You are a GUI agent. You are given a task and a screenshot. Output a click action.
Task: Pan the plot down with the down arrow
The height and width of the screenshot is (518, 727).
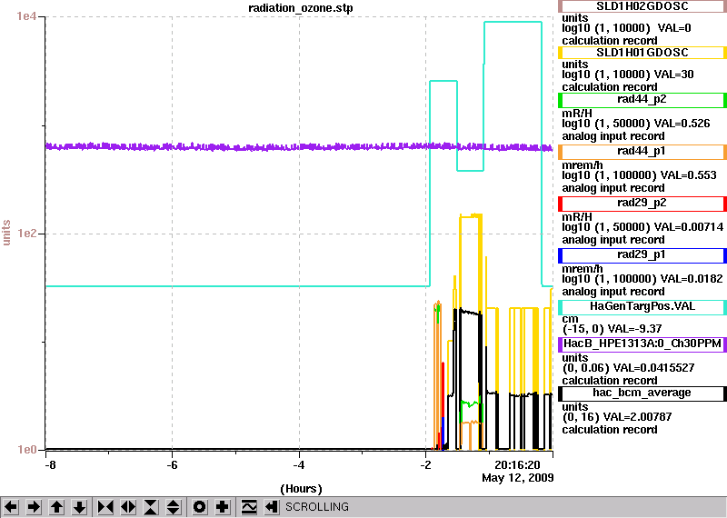79,507
